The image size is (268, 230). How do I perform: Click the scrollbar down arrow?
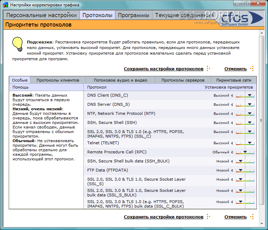point(262,223)
